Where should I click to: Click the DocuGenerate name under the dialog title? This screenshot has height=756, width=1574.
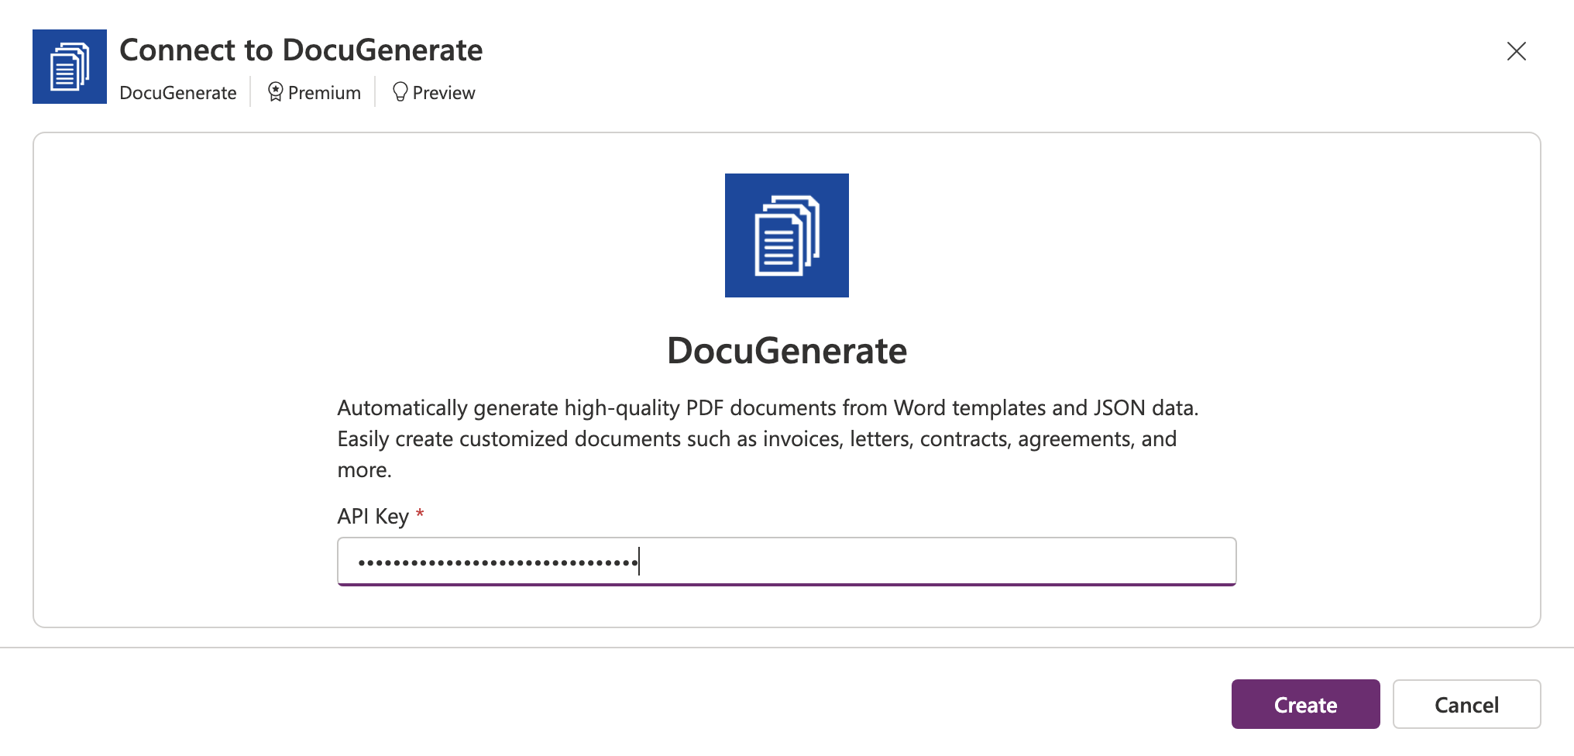[x=178, y=92]
